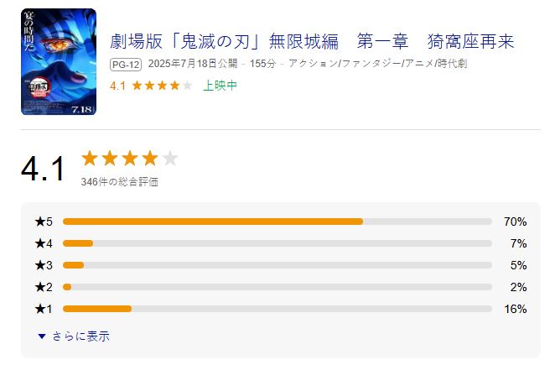Click the large 4.1 overall score
The height and width of the screenshot is (365, 560).
(43, 169)
